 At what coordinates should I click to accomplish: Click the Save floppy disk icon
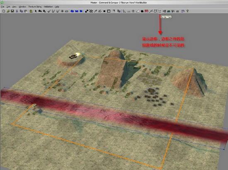pyautogui.click(x=12, y=11)
